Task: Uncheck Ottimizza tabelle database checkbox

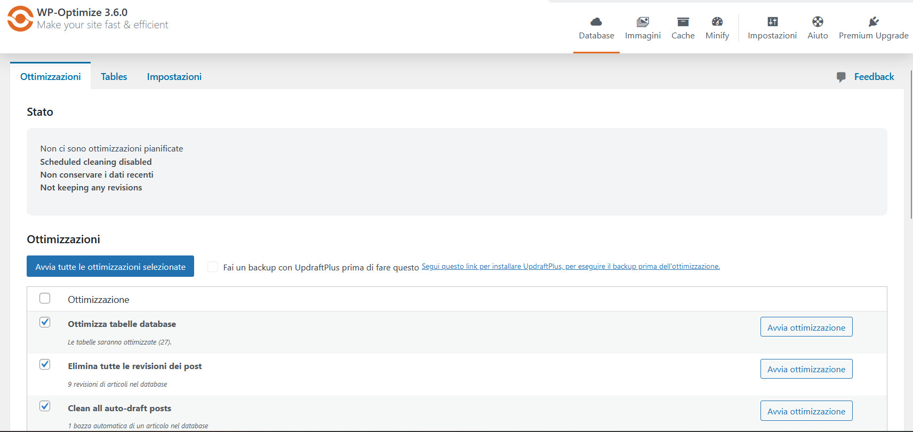Action: pyautogui.click(x=45, y=322)
